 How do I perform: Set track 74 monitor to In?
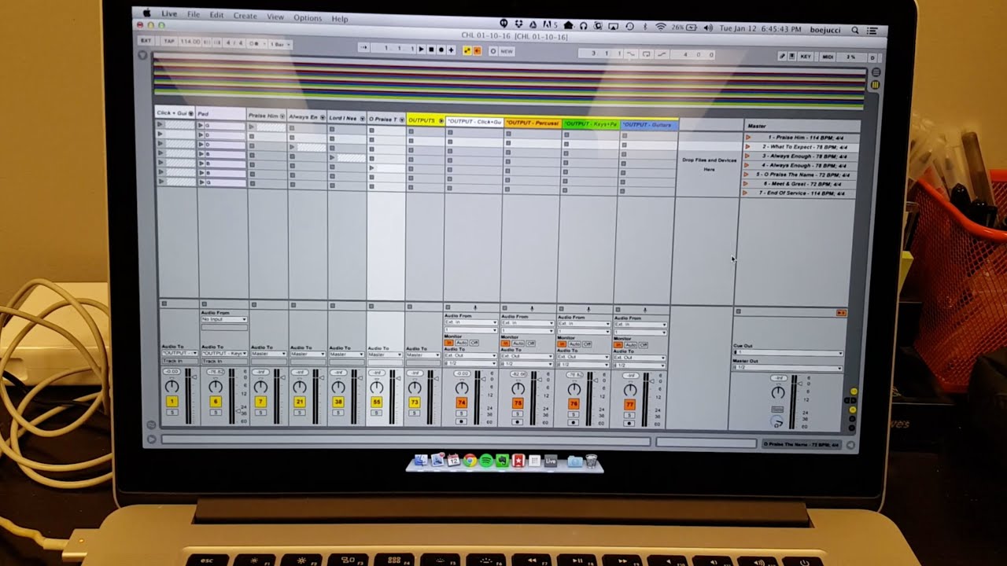coord(449,343)
